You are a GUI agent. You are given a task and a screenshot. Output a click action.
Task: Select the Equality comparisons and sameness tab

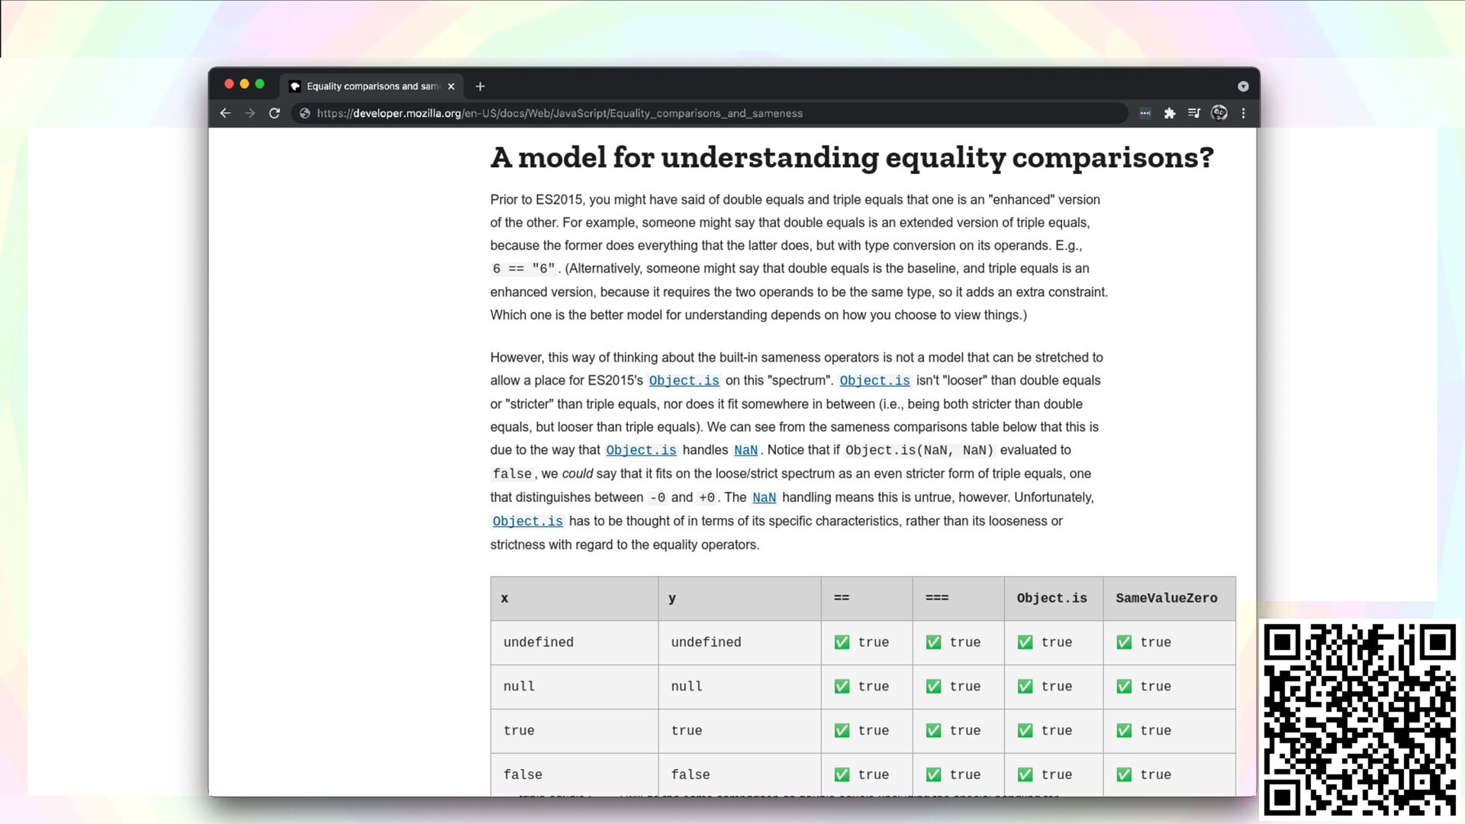point(370,86)
